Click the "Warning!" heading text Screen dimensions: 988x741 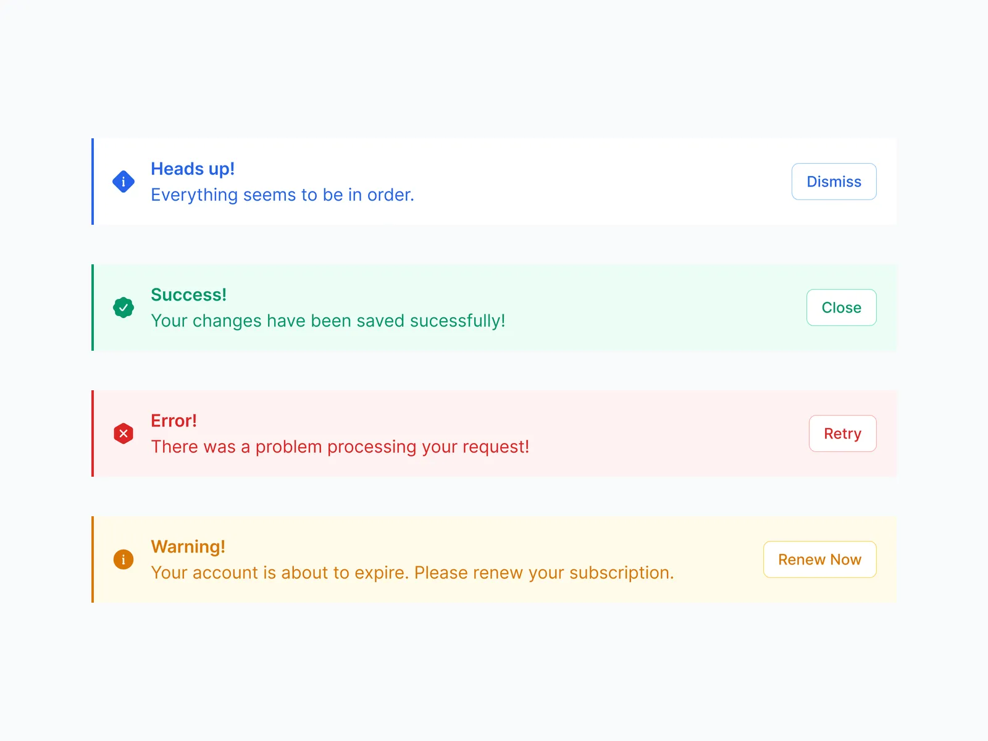188,546
